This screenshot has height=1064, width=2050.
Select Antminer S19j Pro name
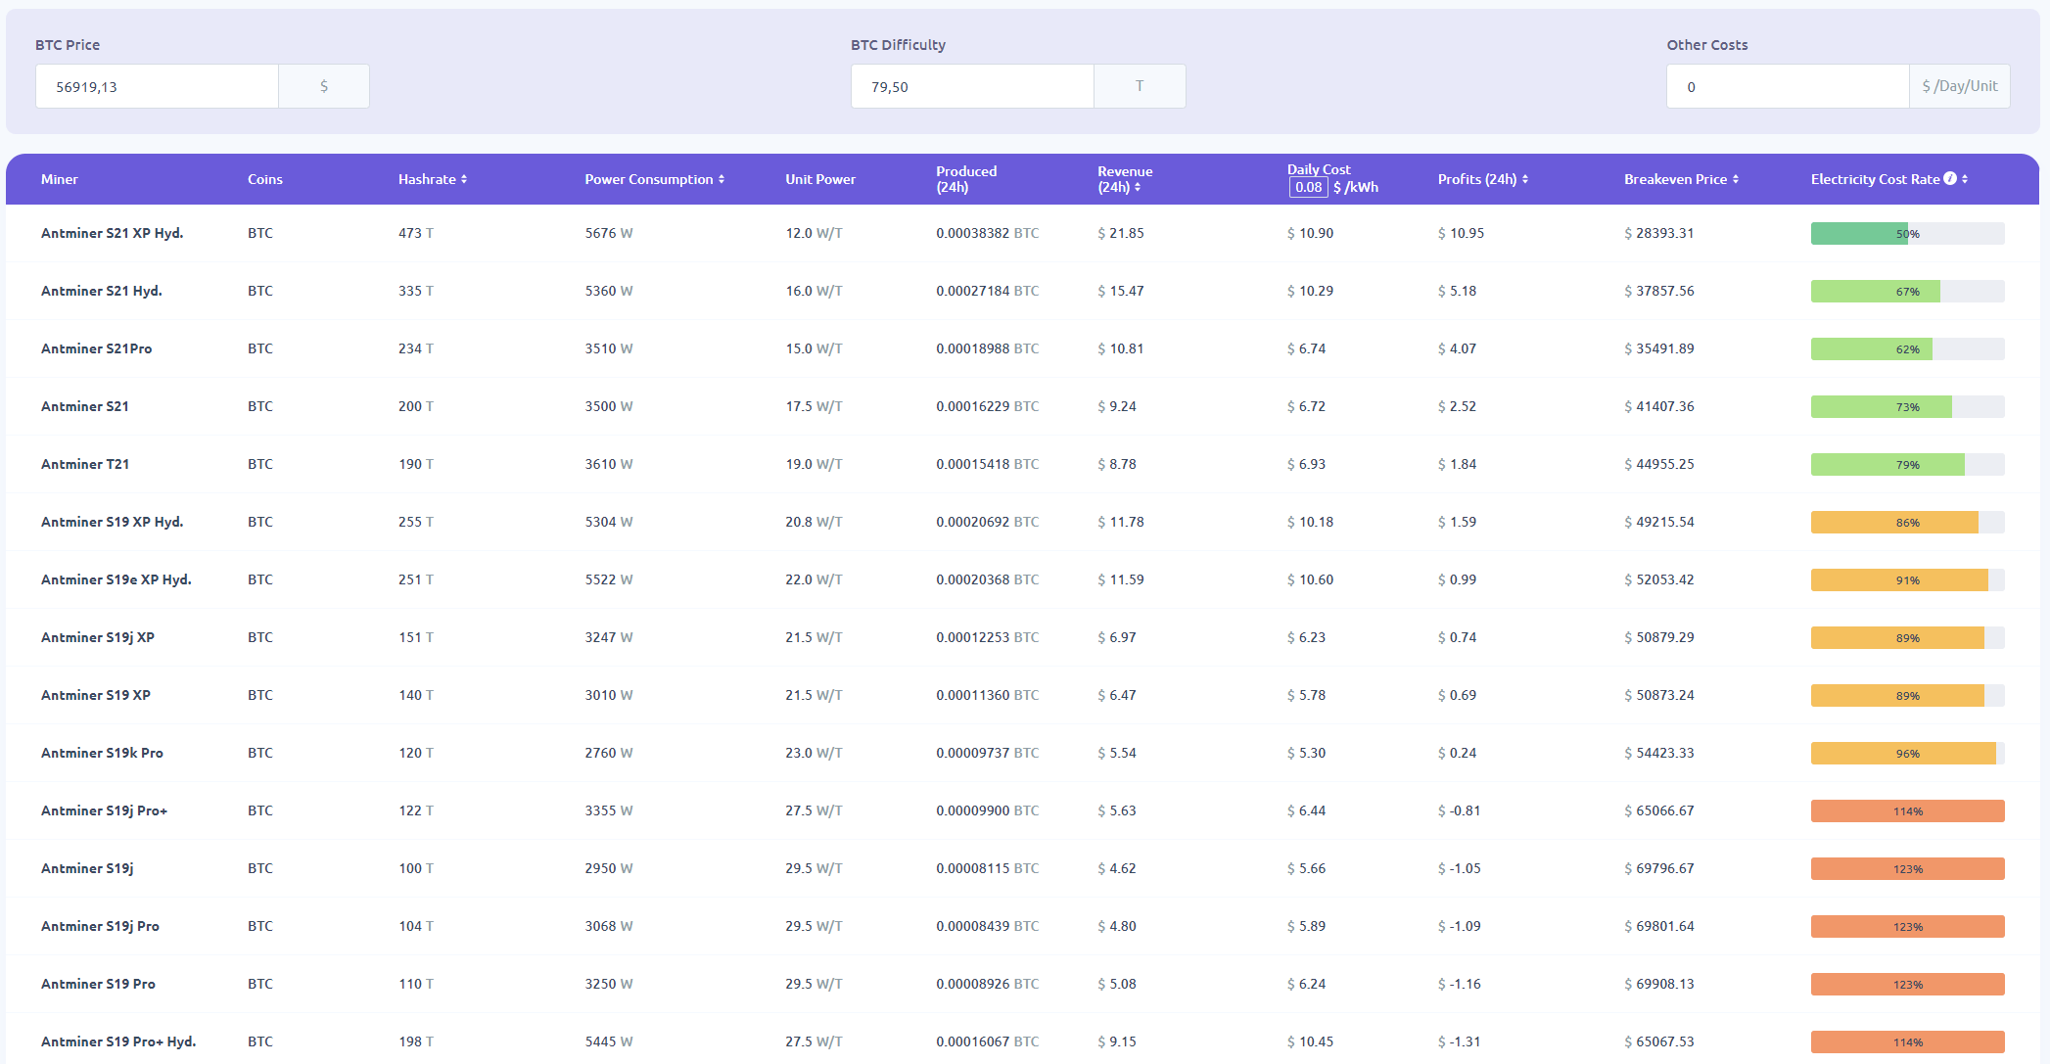(100, 926)
